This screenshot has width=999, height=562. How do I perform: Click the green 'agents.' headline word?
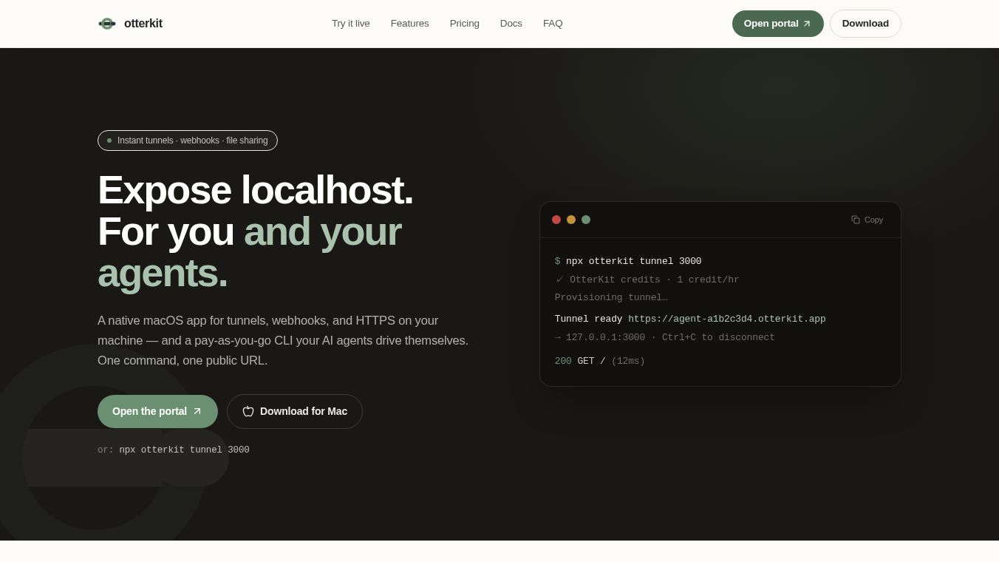tap(163, 273)
